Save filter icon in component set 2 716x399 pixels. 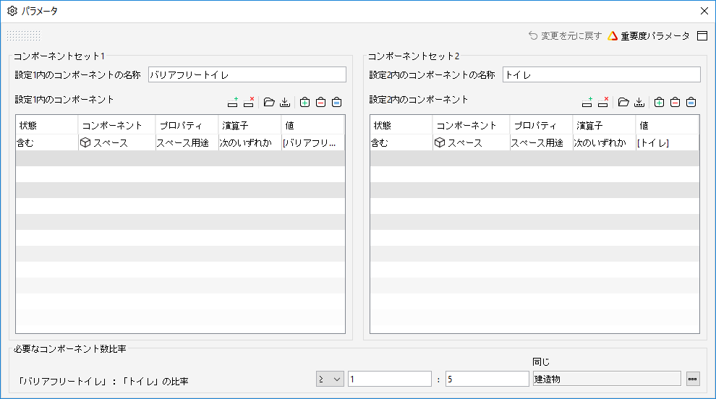click(x=639, y=102)
